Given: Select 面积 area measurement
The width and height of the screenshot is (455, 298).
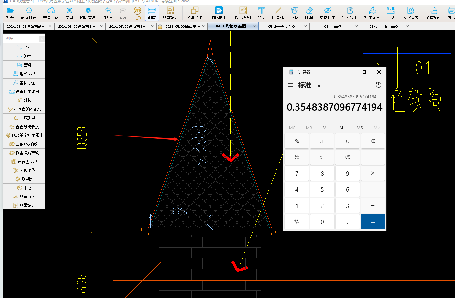Looking at the screenshot, I should (x=24, y=65).
